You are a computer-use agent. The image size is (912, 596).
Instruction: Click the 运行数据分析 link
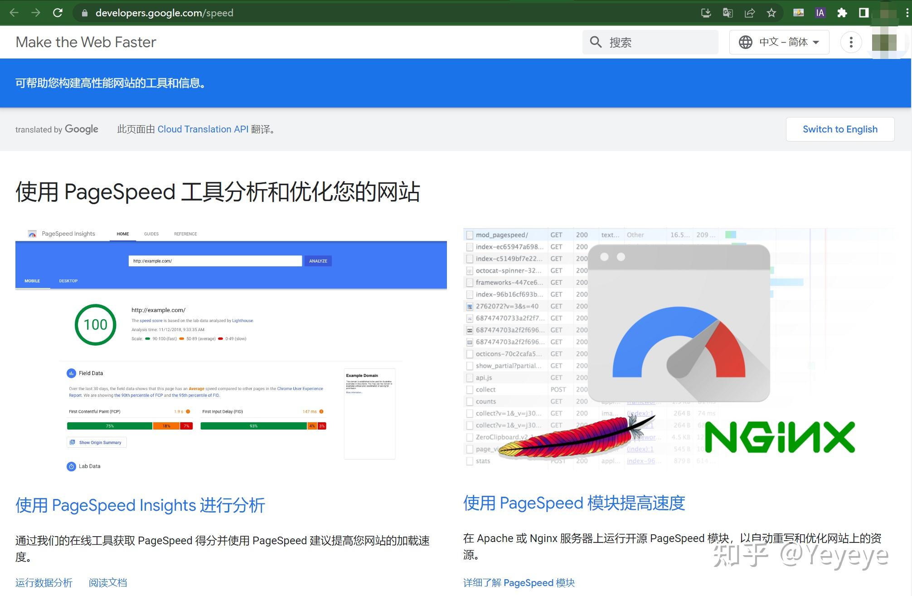pos(44,582)
